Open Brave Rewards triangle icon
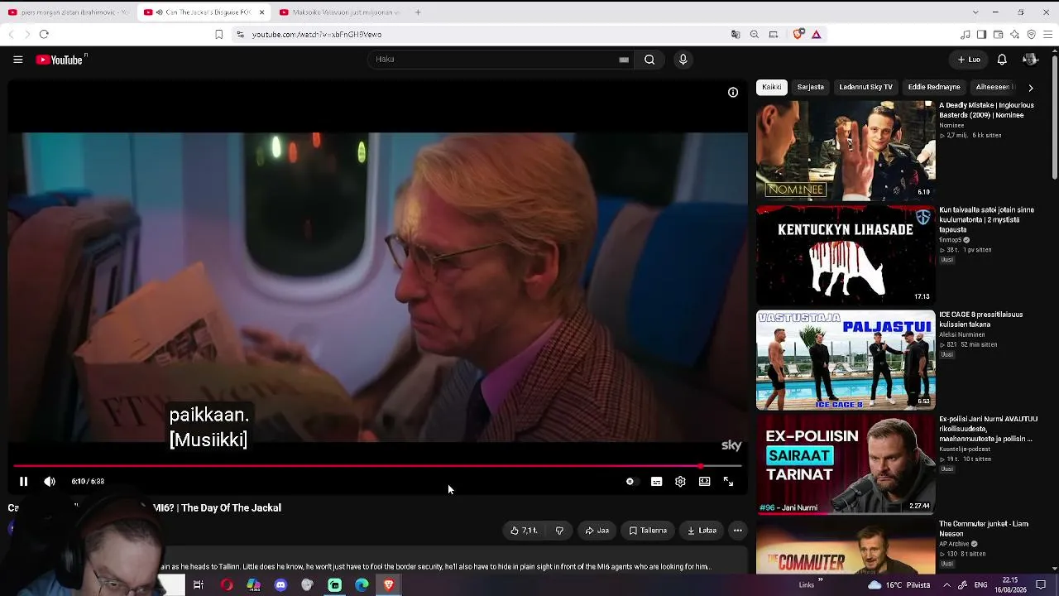 tap(817, 35)
